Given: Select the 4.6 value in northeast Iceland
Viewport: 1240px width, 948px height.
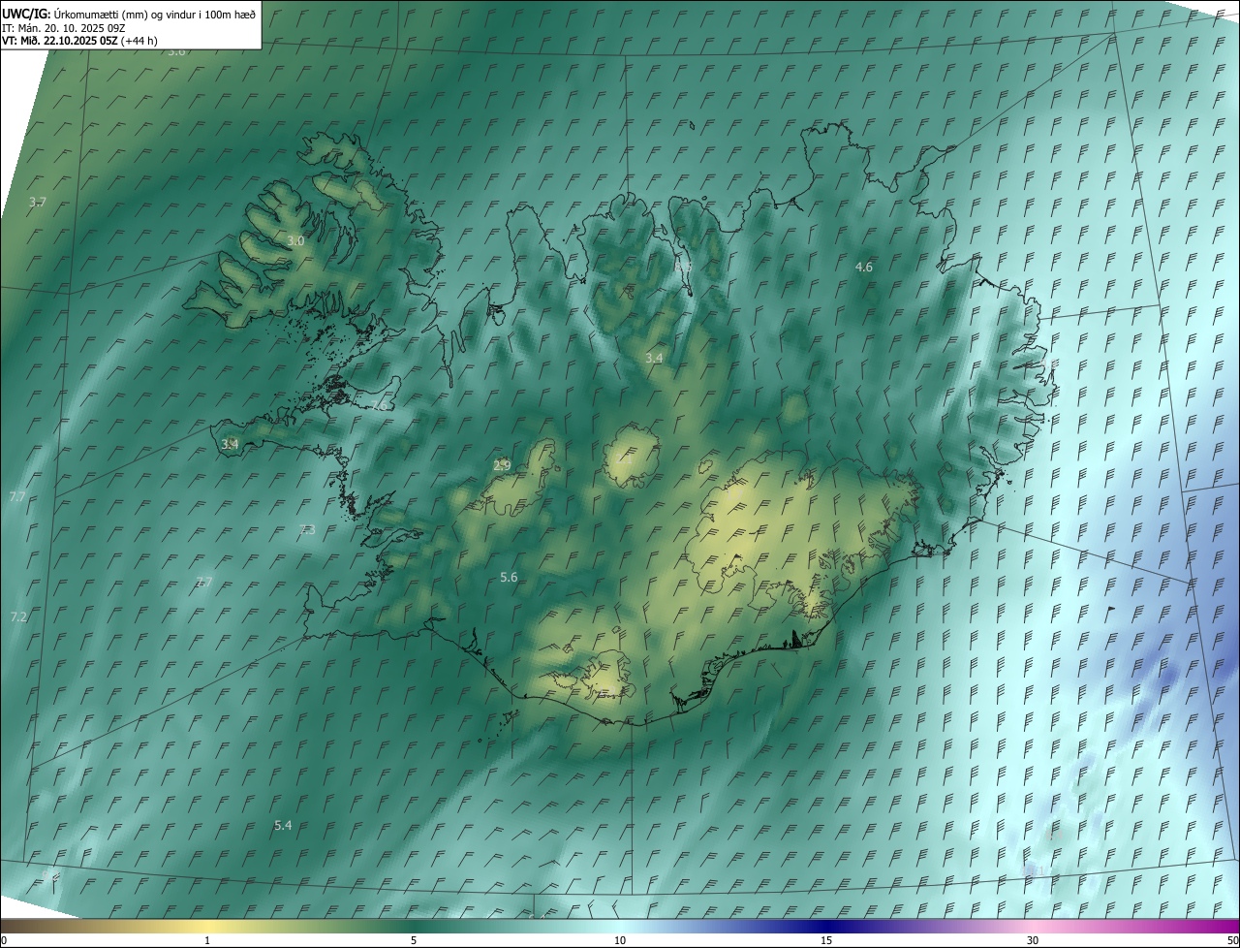Looking at the screenshot, I should click(x=864, y=267).
